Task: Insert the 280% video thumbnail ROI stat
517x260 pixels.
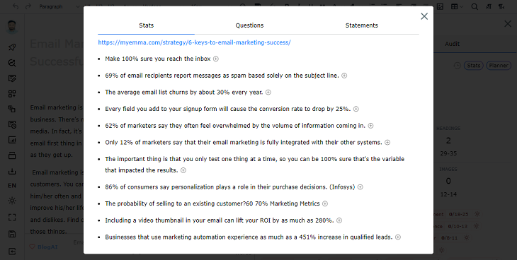Action: [339, 220]
